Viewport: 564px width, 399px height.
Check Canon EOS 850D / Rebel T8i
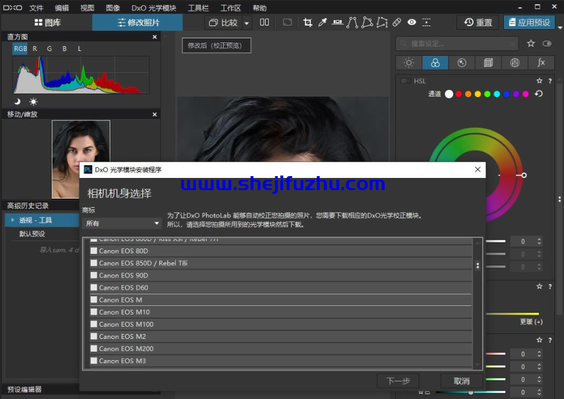[x=94, y=263]
